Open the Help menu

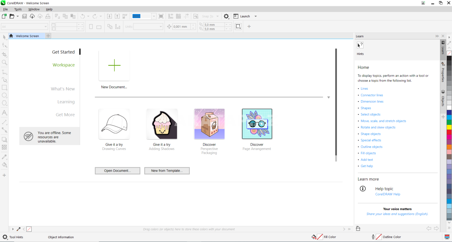pos(49,9)
